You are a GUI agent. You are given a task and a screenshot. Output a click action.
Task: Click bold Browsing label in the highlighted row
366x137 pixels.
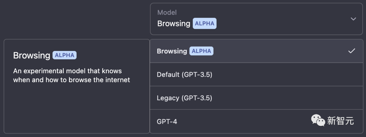click(172, 51)
